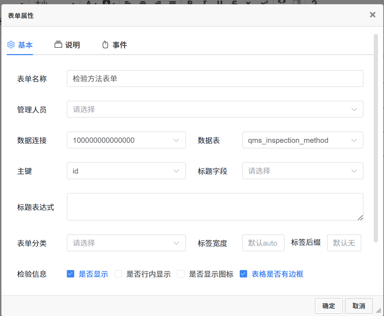Open the 数据连接 dropdown
The image size is (384, 316).
coord(126,140)
